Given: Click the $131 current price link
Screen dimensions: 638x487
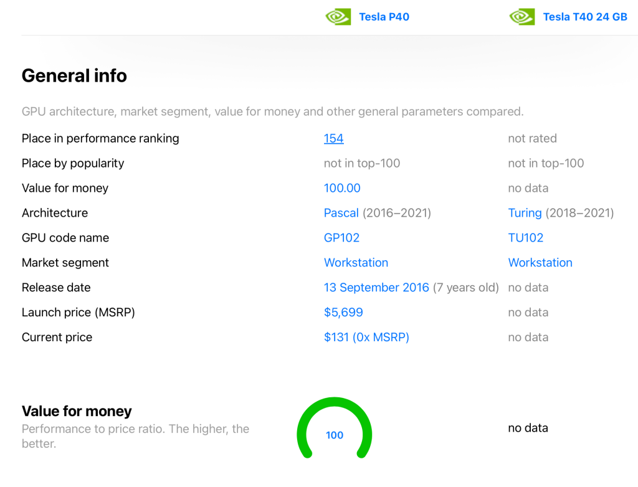Looking at the screenshot, I should (x=366, y=338).
